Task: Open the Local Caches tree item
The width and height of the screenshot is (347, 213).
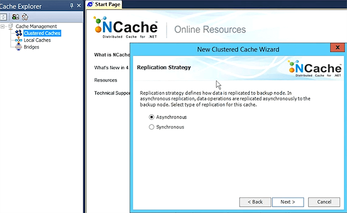Action: pyautogui.click(x=37, y=40)
